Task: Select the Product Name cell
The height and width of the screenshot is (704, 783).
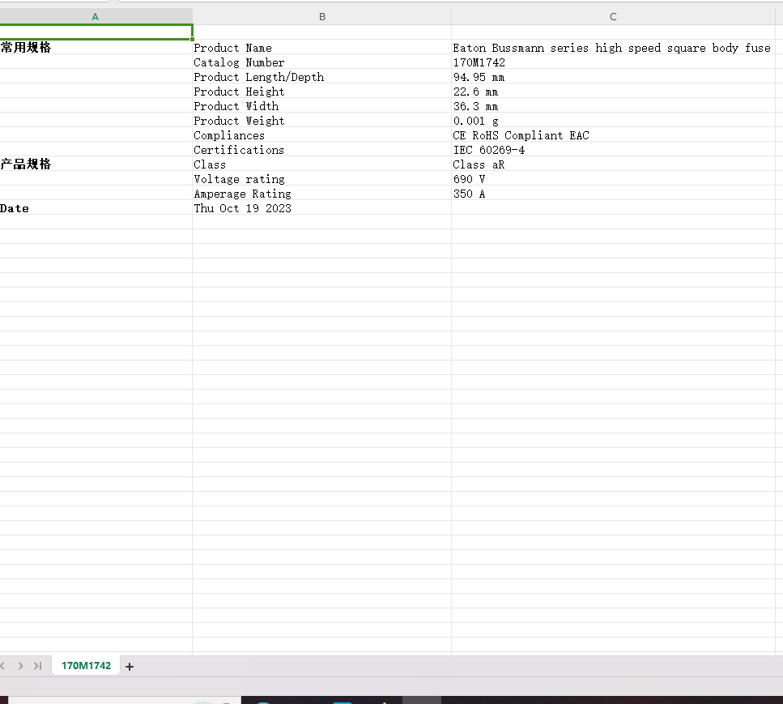Action: (322, 48)
